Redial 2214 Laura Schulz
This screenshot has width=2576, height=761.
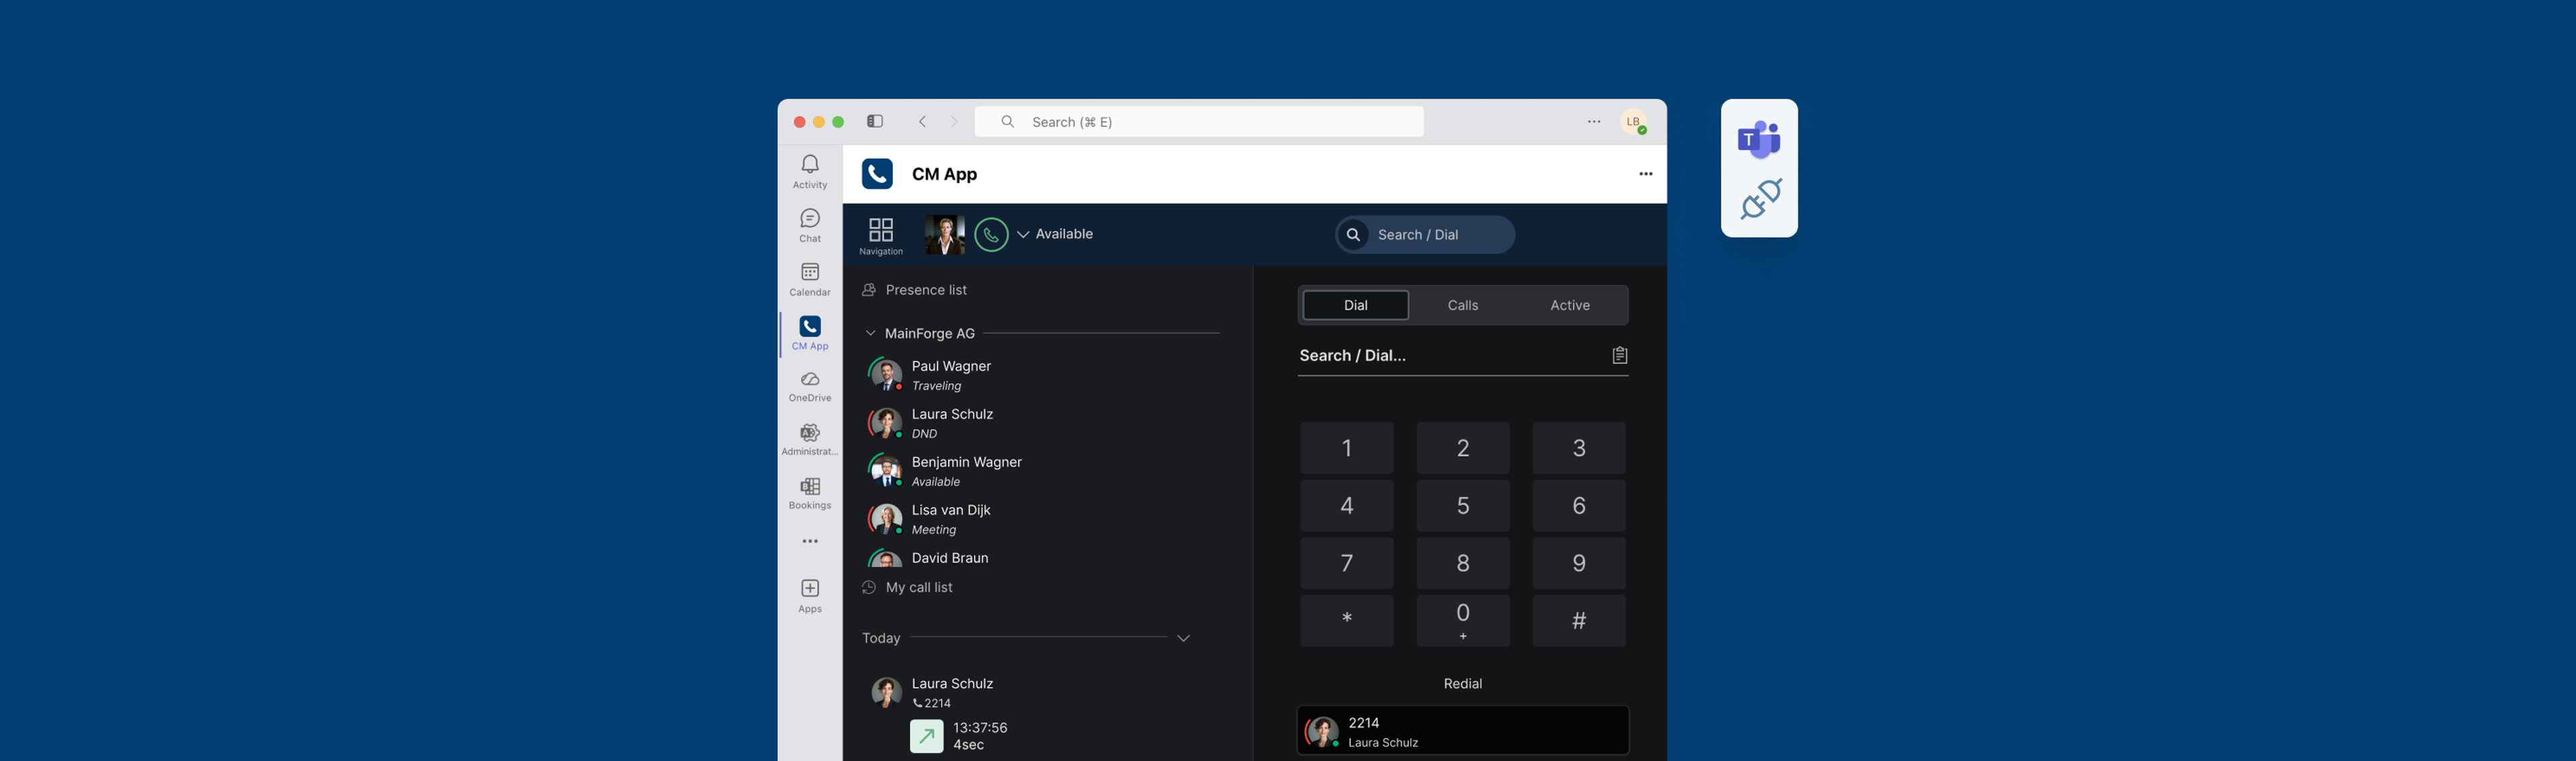tap(1462, 731)
